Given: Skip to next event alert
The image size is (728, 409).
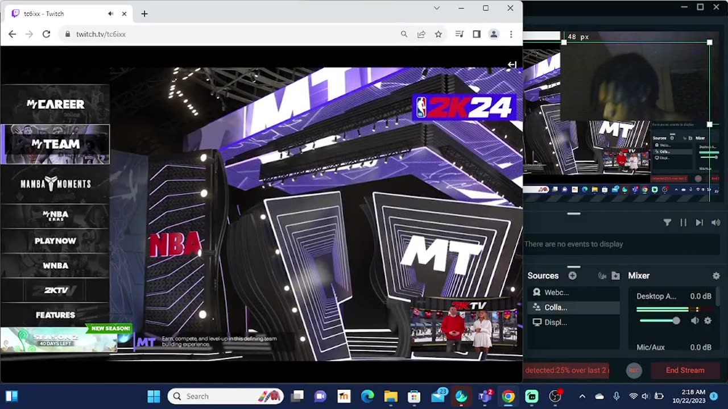Looking at the screenshot, I should [x=699, y=223].
